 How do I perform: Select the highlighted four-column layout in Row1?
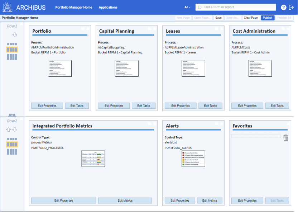12,50
